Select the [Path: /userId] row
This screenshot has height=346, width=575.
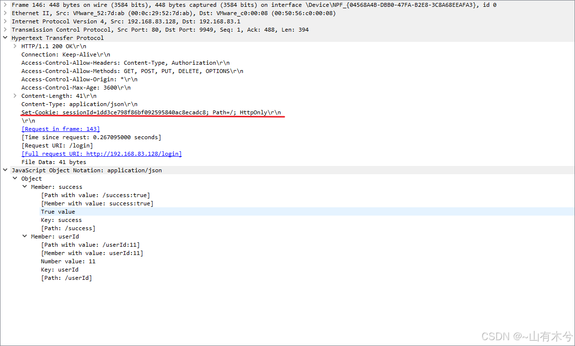click(66, 278)
